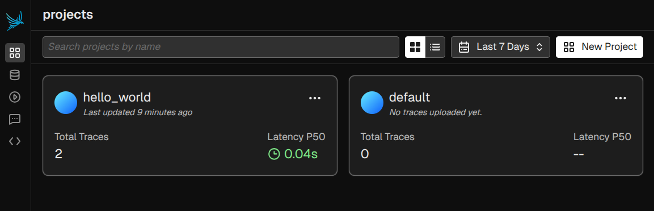
Task: Open the hello_world project title
Action: pos(117,98)
